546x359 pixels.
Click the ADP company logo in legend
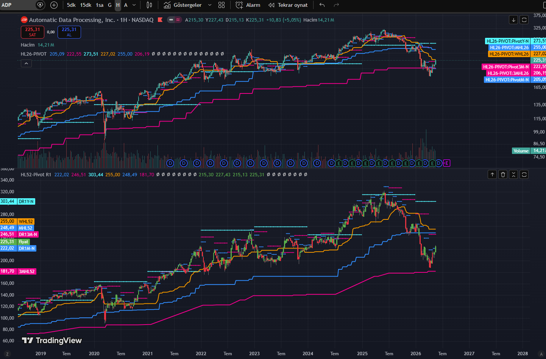24,20
